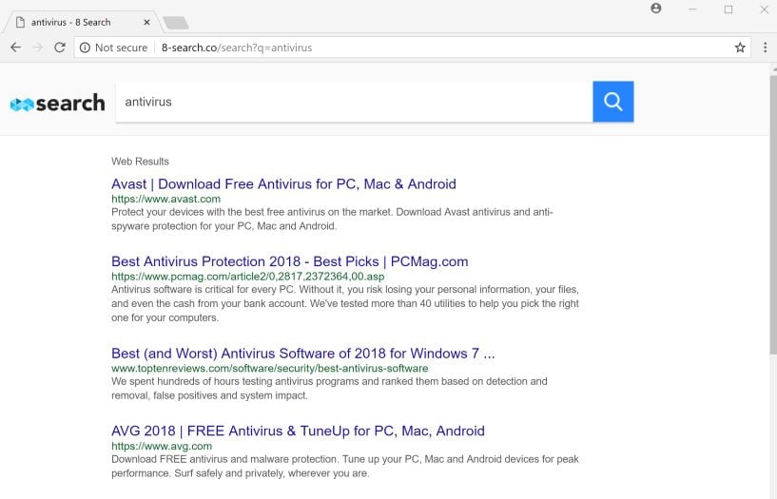Image resolution: width=777 pixels, height=499 pixels.
Task: Open Best (and Worst) Antivirus Software result
Action: [302, 354]
